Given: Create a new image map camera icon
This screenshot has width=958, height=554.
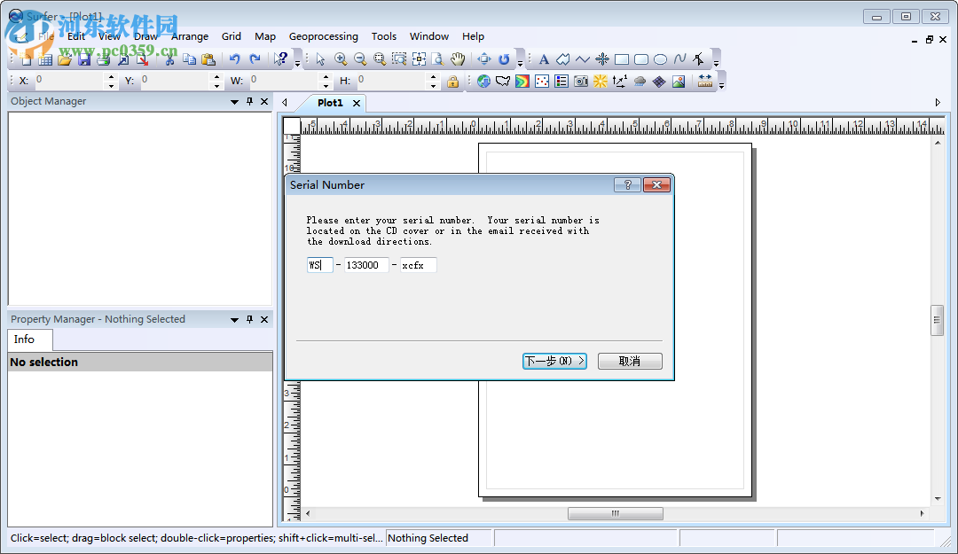Looking at the screenshot, I should tap(581, 82).
